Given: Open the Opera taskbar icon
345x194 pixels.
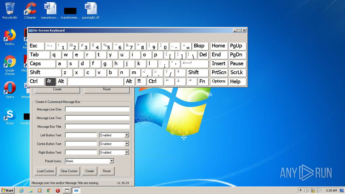Looking at the screenshot, I should point(58,190).
